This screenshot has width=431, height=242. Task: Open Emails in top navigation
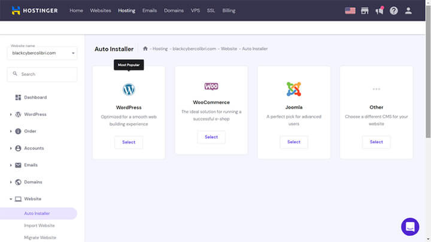[x=150, y=10]
